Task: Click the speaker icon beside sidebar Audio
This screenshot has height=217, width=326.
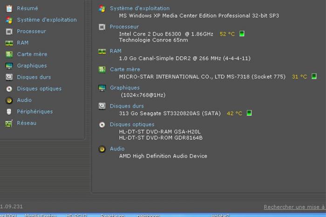Action: coord(9,100)
